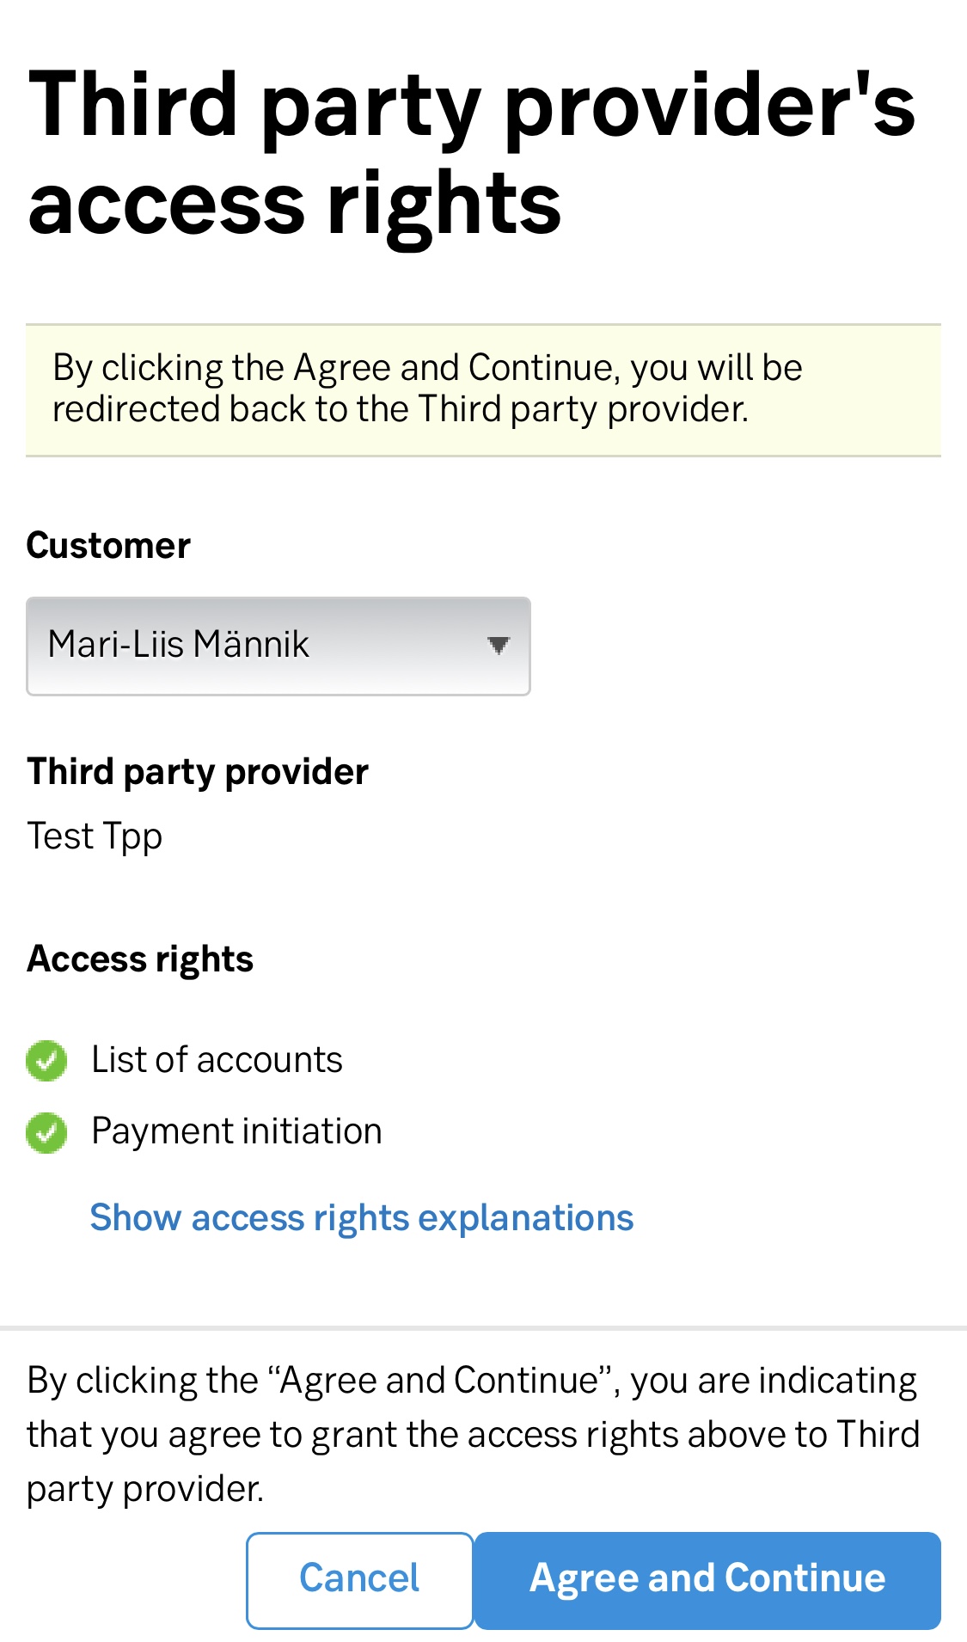
Task: Click green check icon beside List of accounts
Action: click(x=46, y=1060)
